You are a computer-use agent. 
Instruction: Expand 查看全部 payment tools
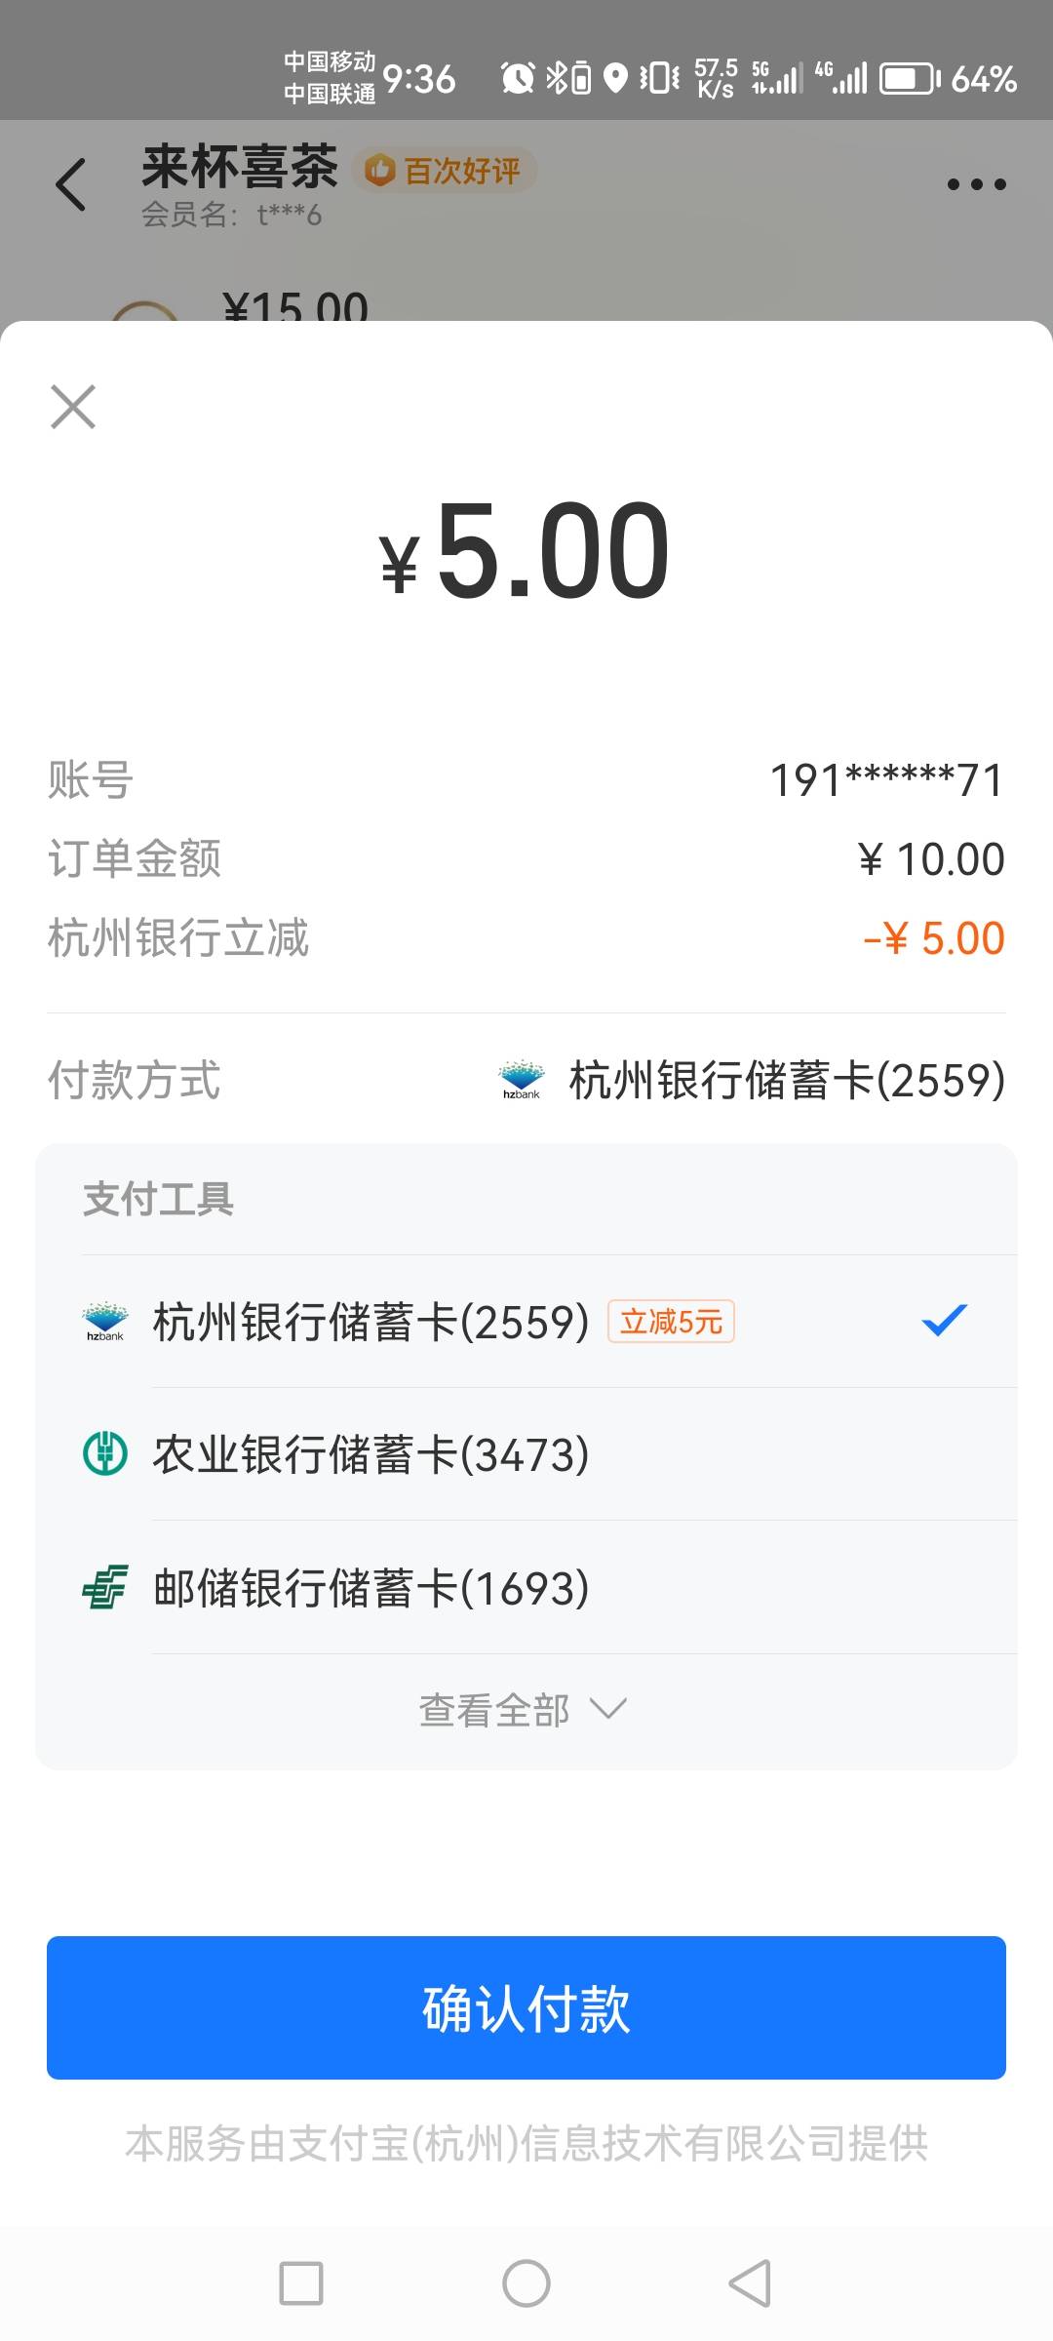click(495, 1710)
